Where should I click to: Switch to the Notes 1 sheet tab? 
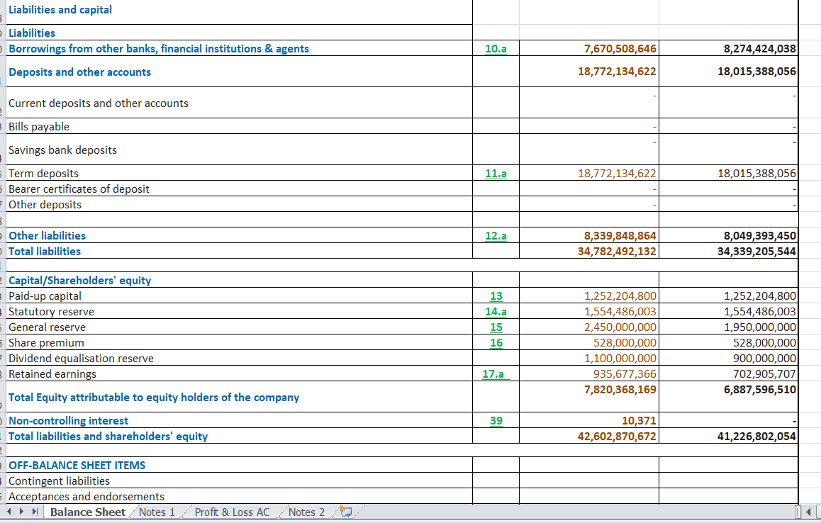155,512
